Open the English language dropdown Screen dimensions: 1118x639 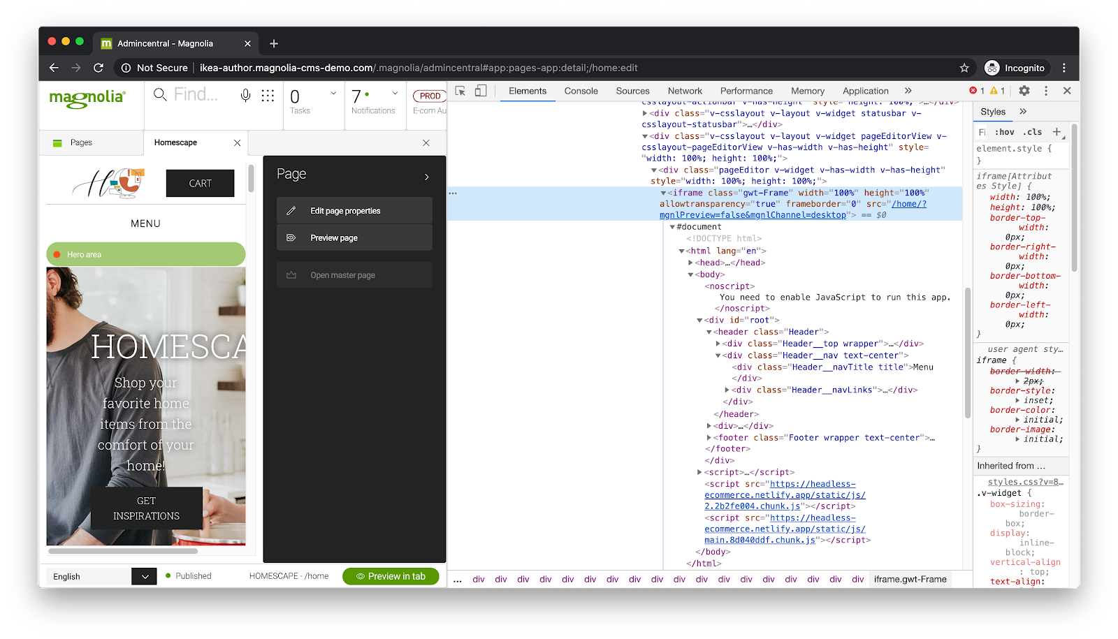point(145,576)
